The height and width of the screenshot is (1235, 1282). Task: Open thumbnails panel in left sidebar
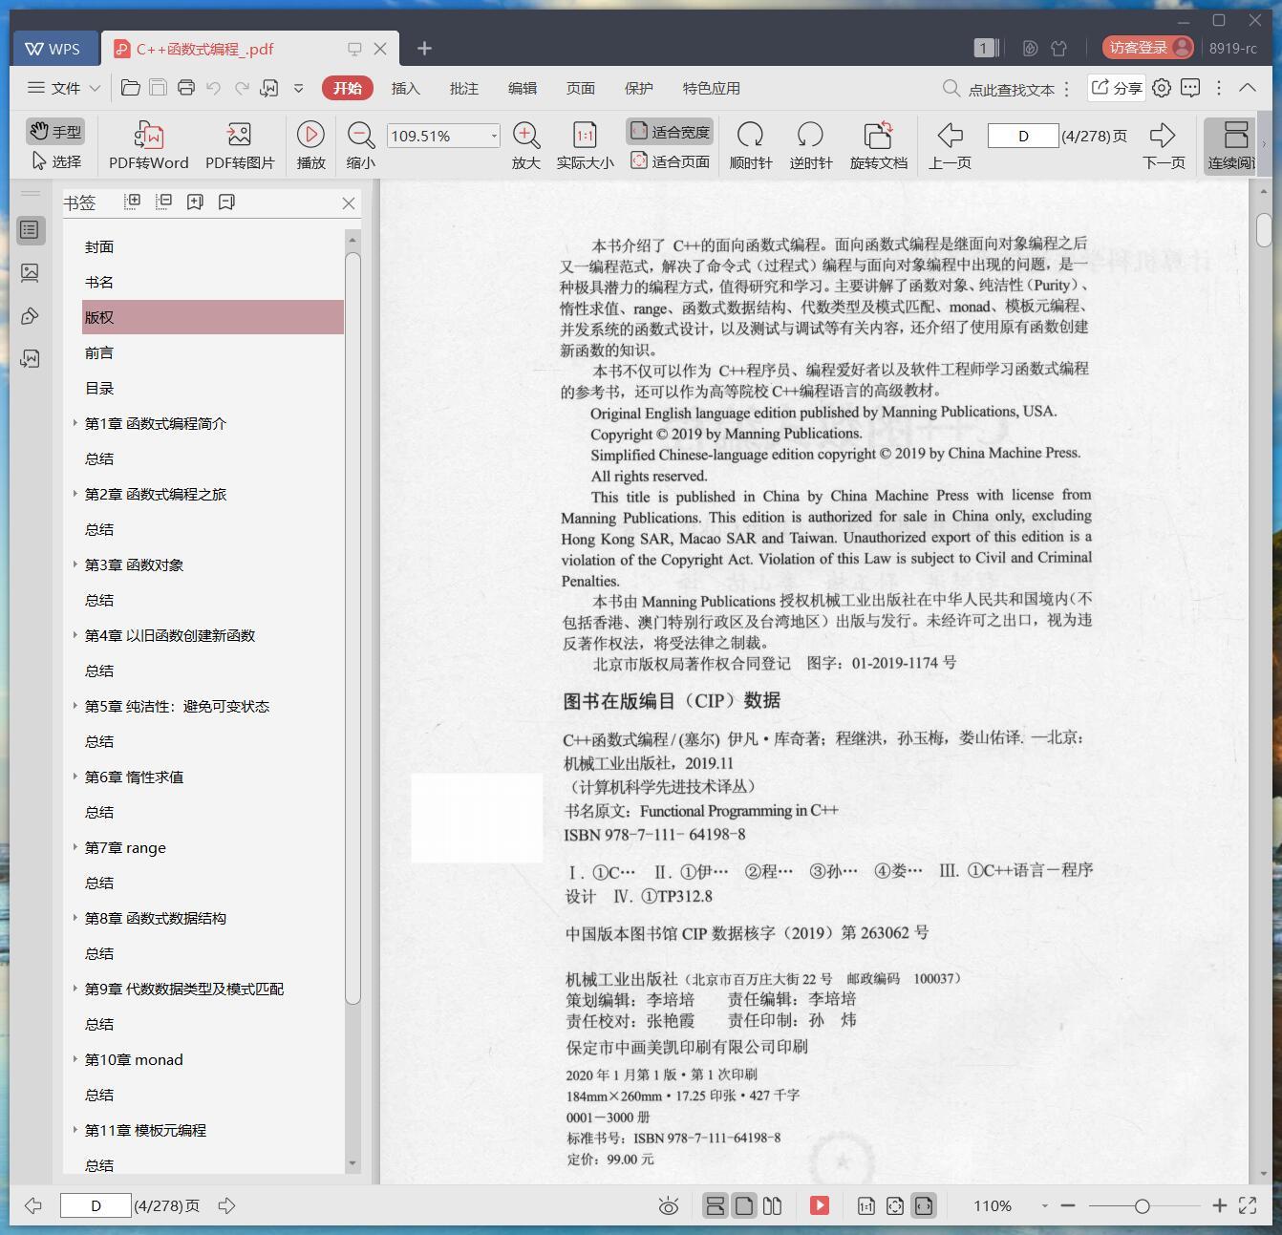(30, 273)
